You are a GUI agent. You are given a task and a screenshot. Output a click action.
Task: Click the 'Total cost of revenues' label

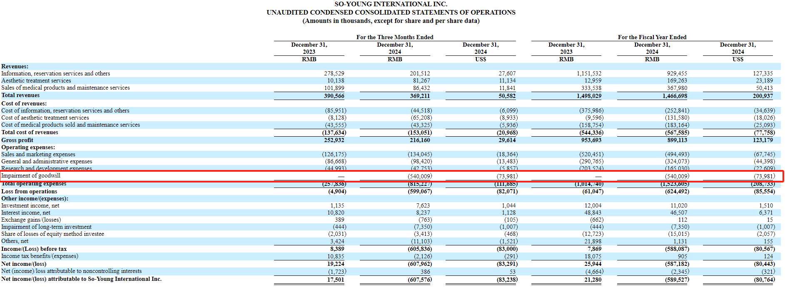tap(30, 132)
